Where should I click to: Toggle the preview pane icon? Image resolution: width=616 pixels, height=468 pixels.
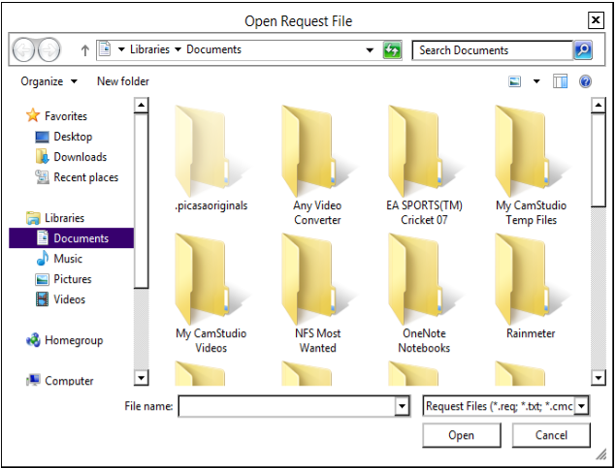pyautogui.click(x=561, y=81)
